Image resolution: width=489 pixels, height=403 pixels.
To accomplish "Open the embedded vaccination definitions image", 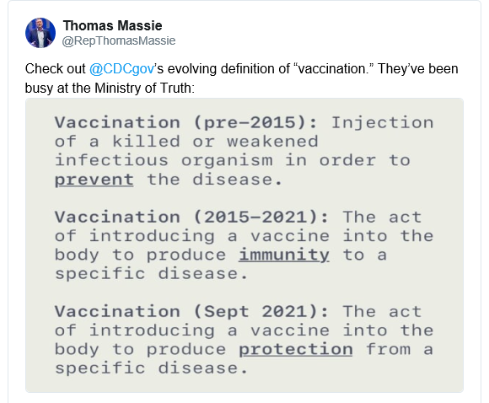I will coord(244,245).
